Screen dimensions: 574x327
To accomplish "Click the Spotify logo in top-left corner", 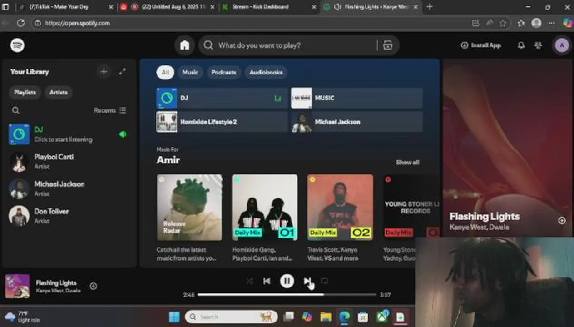I will (17, 45).
